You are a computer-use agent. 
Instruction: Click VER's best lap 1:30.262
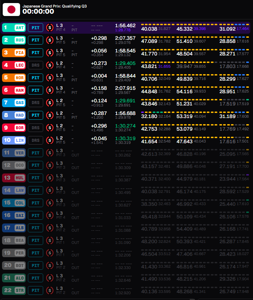coord(123,155)
